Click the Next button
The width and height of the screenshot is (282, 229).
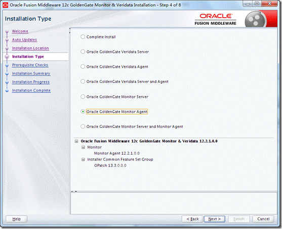[214, 219]
